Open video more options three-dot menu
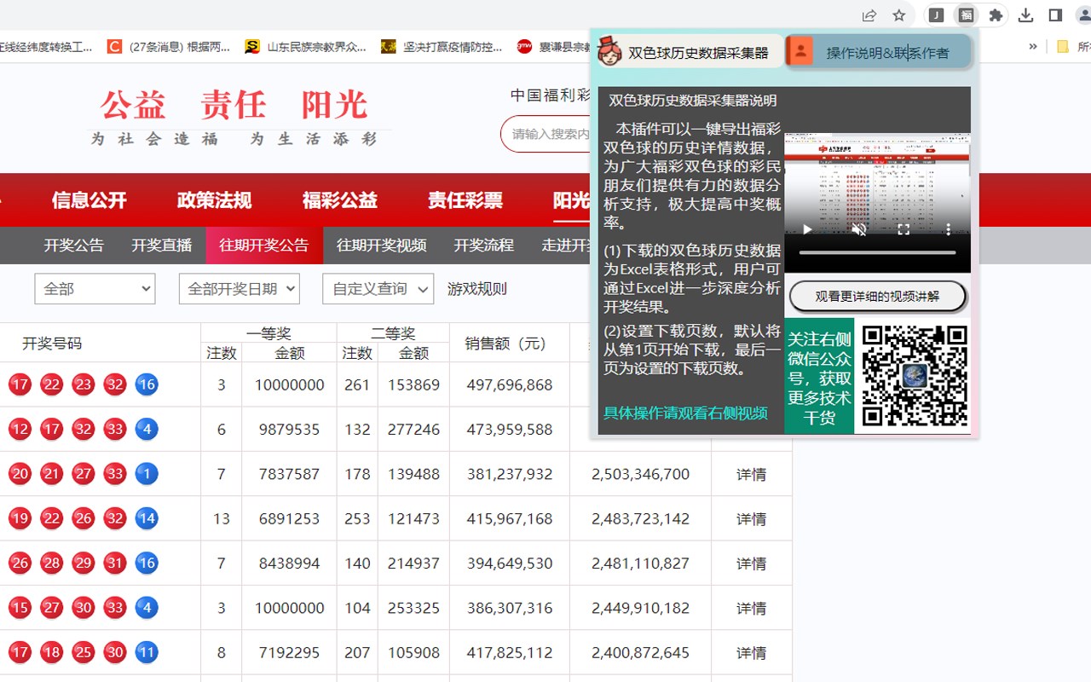The image size is (1091, 682). click(x=948, y=229)
